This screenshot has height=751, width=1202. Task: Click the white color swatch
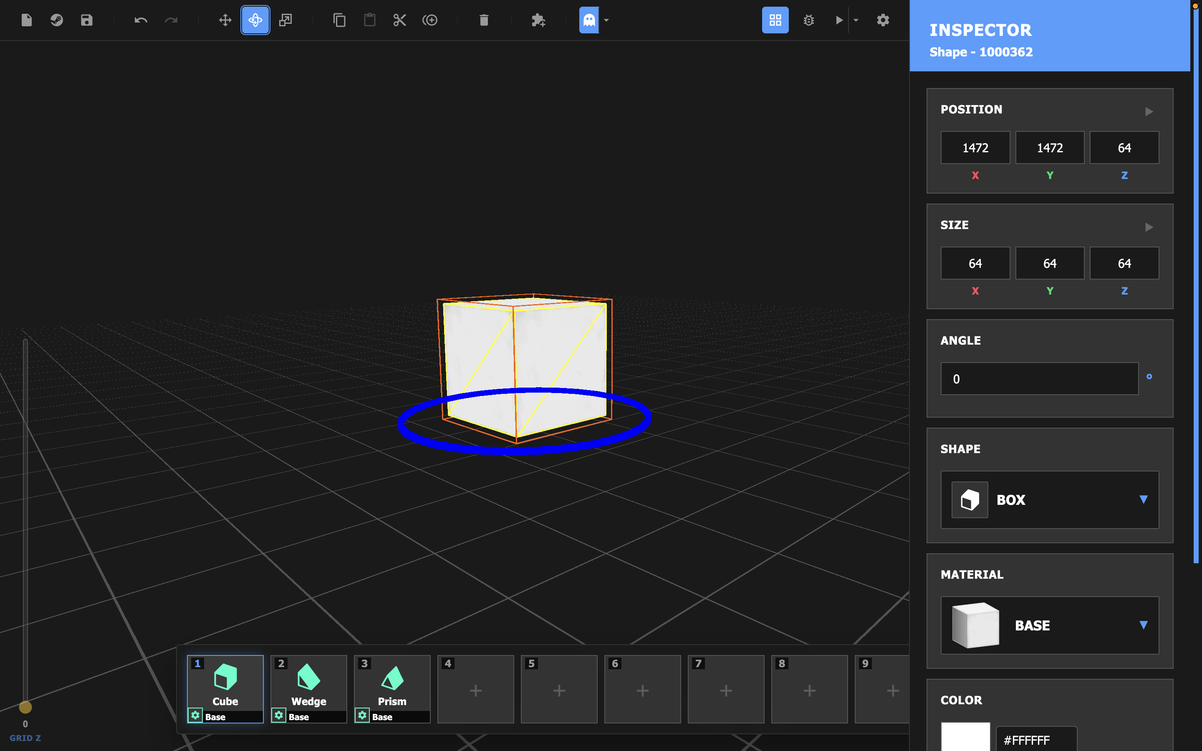pyautogui.click(x=965, y=737)
